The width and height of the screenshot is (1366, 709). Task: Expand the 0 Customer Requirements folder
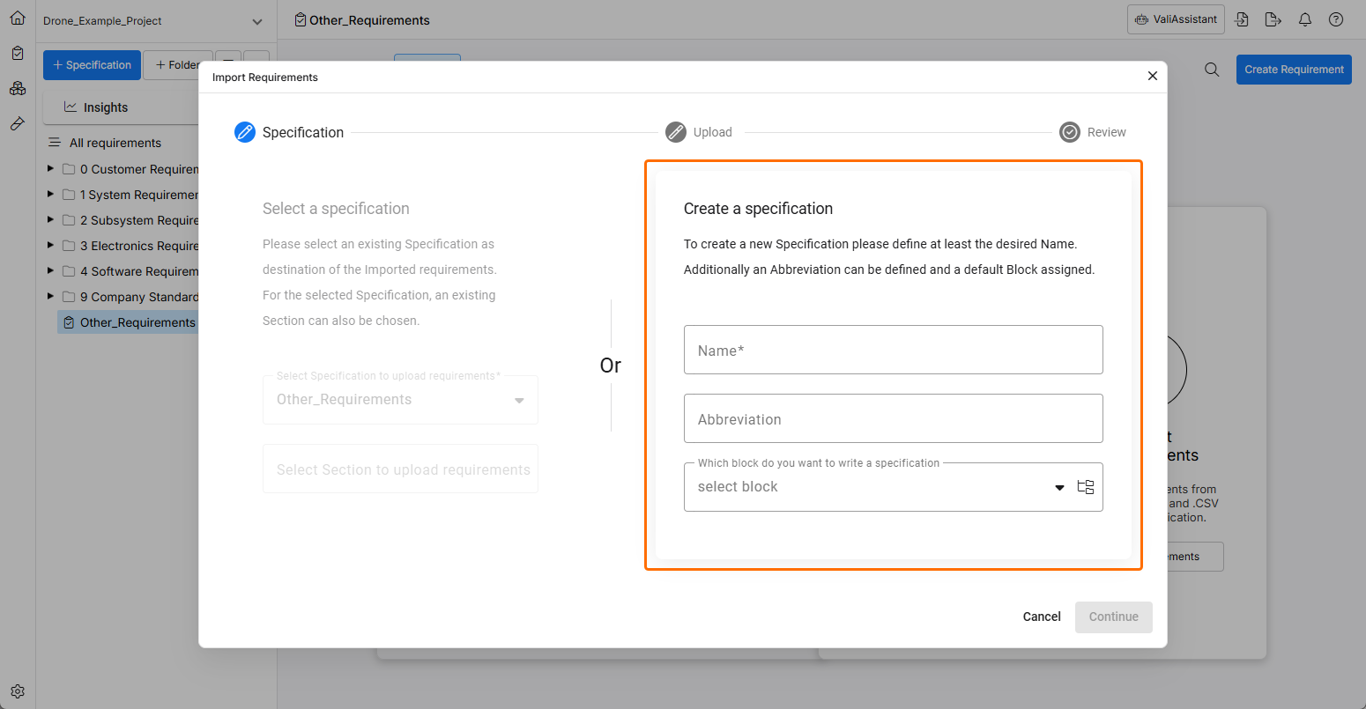[50, 168]
